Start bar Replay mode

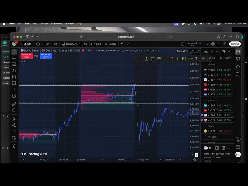click(110, 44)
